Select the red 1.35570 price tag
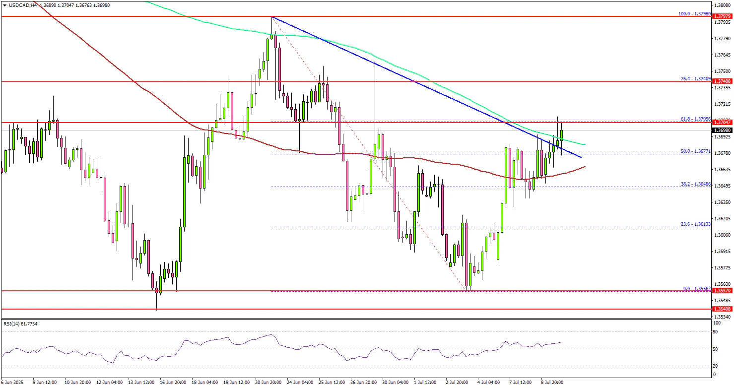Screen dimensions: 734x388 (722, 291)
